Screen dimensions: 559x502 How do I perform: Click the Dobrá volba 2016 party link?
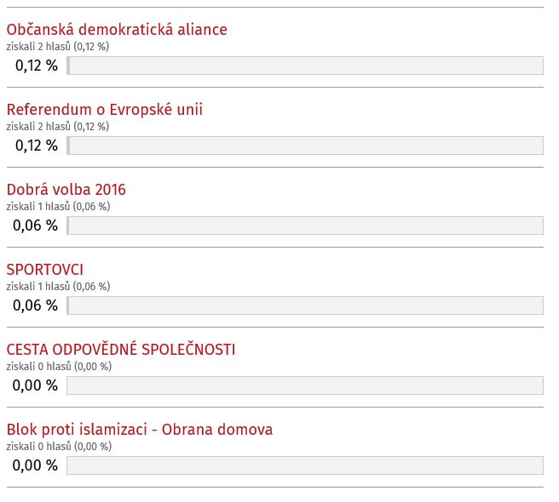coord(66,190)
